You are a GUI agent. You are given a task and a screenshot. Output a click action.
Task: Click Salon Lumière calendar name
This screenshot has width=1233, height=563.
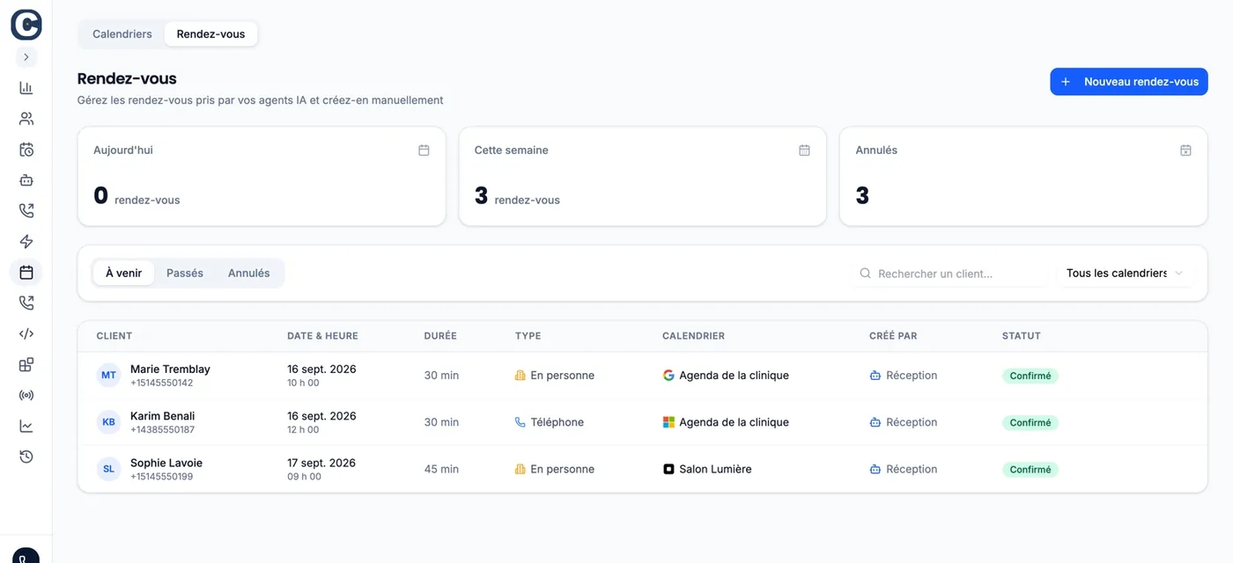tap(715, 469)
